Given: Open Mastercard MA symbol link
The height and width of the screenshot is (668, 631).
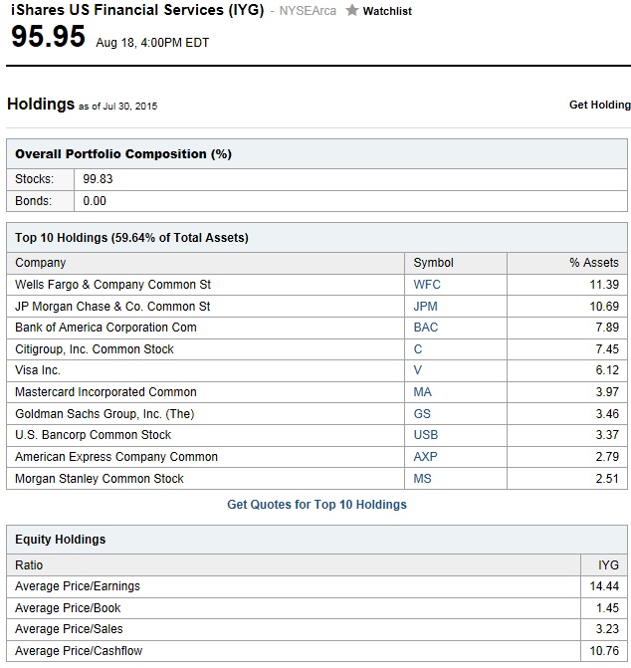Looking at the screenshot, I should click(x=422, y=392).
